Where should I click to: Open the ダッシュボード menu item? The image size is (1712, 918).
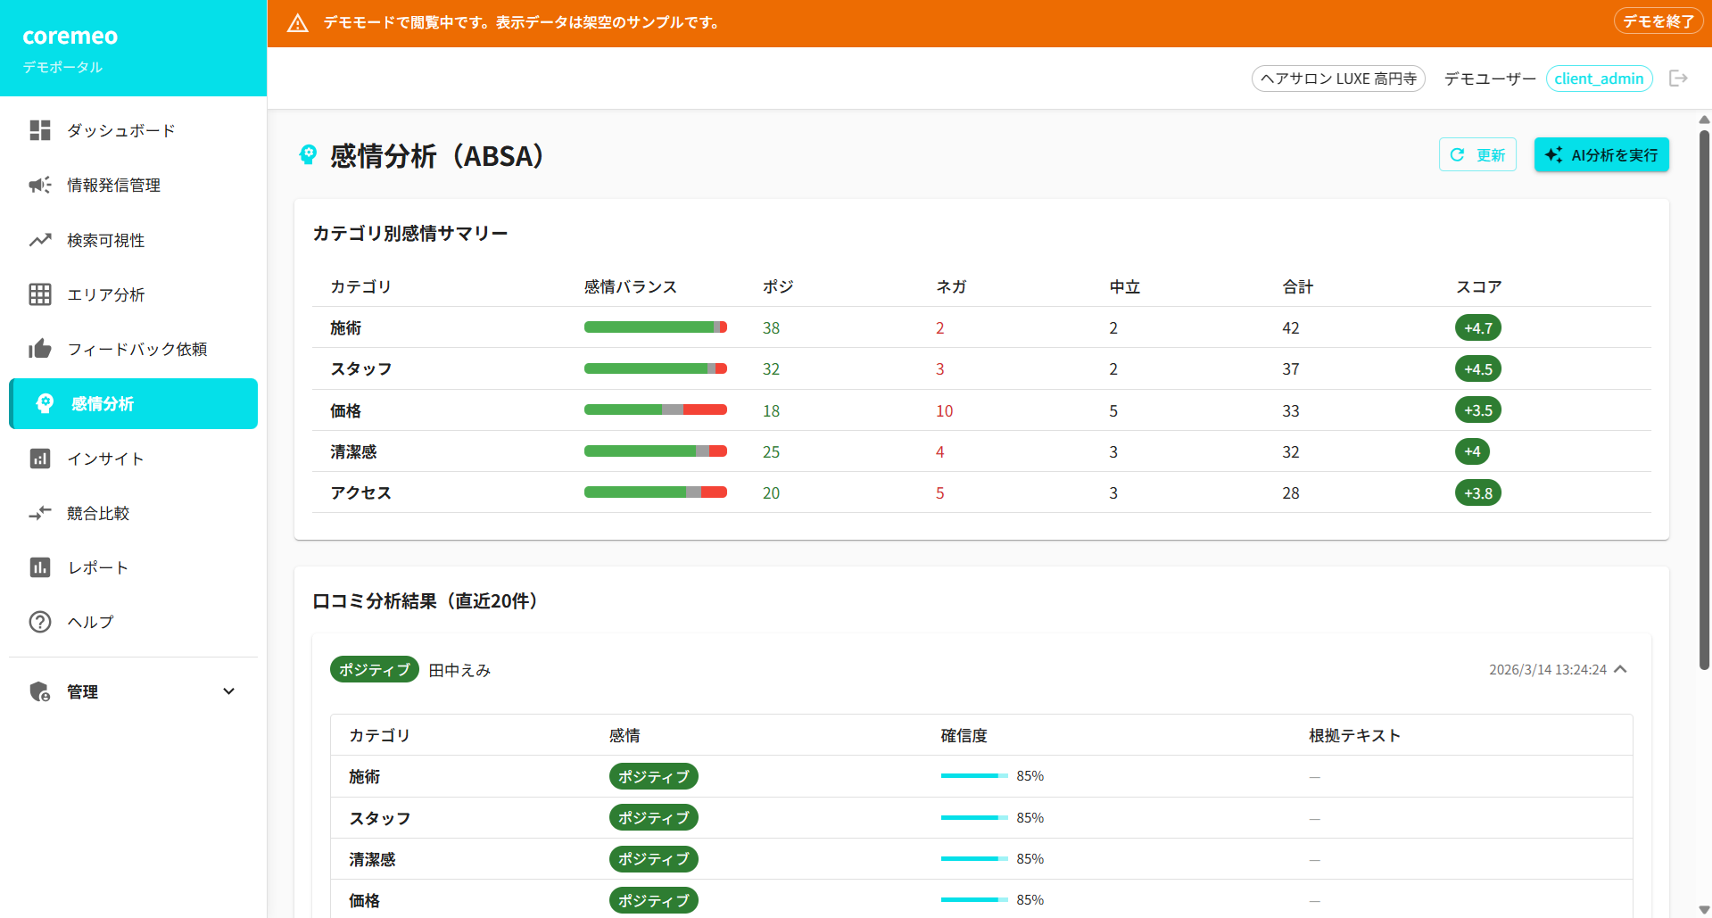tap(134, 130)
